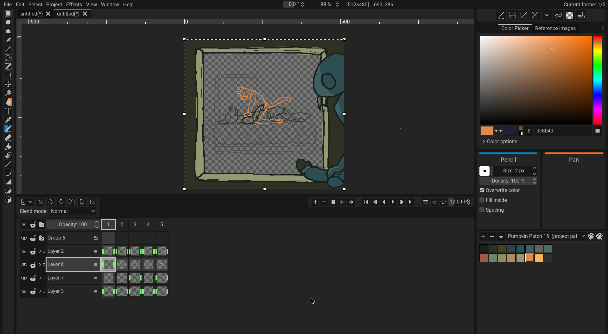Viewport: 608px width, 334px height.
Task: Select the Pan hand tool
Action: tap(8, 102)
